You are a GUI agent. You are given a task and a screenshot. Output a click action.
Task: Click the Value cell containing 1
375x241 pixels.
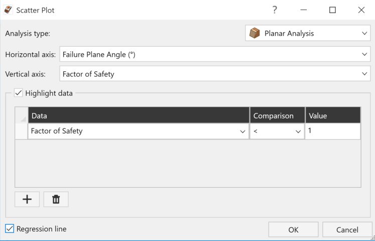pos(333,131)
